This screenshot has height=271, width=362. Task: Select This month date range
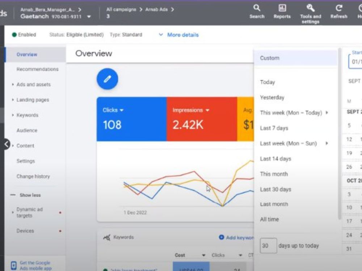pyautogui.click(x=274, y=174)
